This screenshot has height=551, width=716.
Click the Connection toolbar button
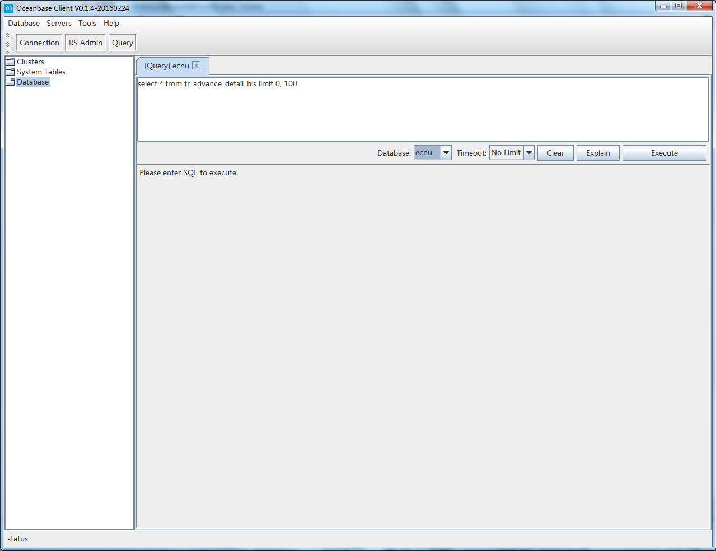click(39, 43)
